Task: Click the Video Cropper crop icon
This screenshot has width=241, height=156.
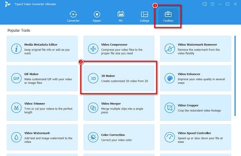Action: pos(170,108)
